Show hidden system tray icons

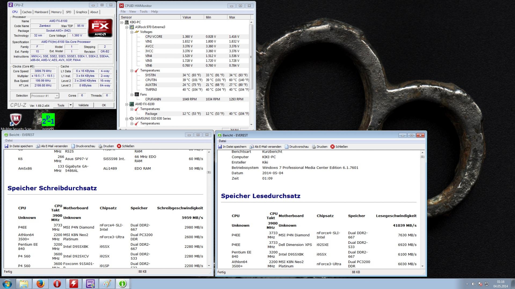click(x=467, y=284)
